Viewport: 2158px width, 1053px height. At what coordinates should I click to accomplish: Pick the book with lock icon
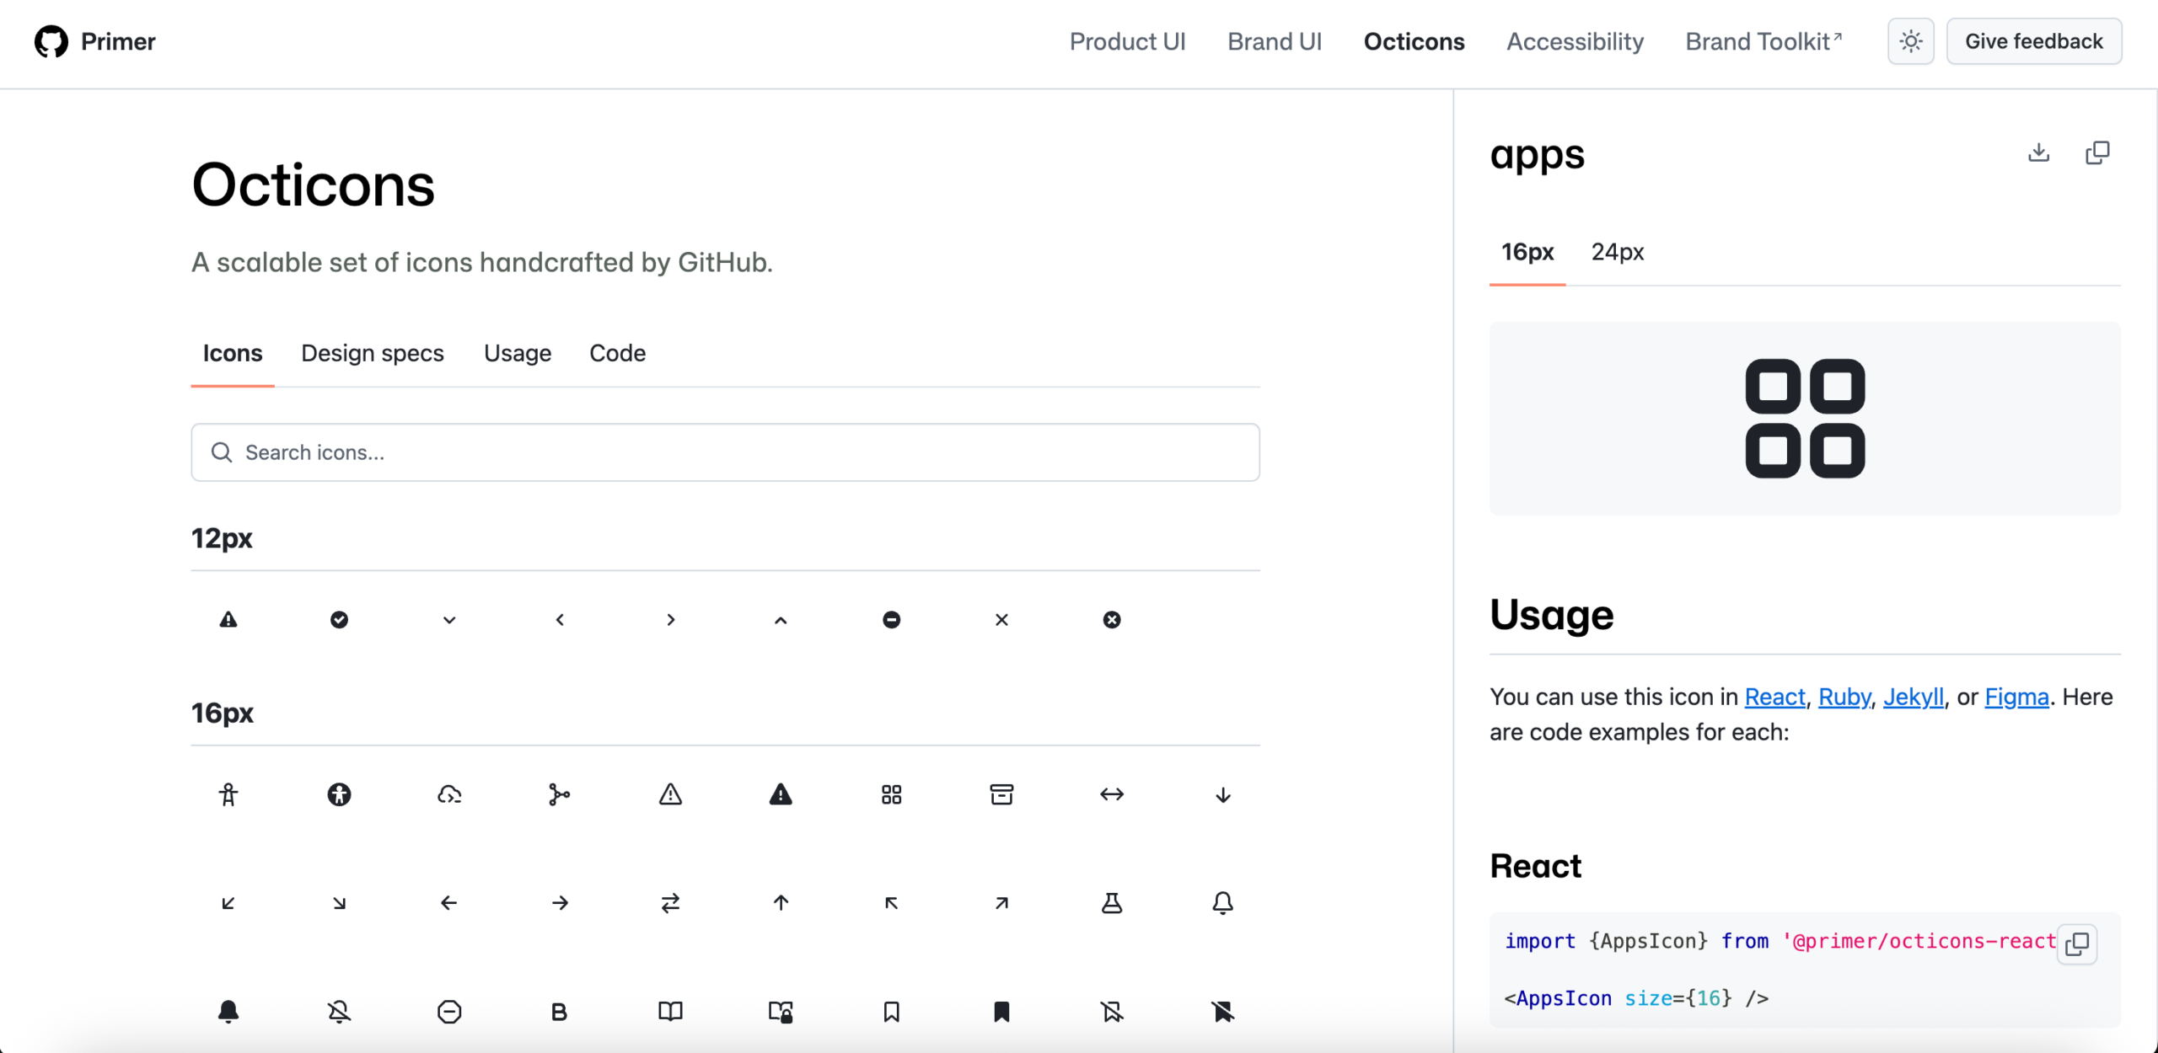pyautogui.click(x=781, y=1011)
